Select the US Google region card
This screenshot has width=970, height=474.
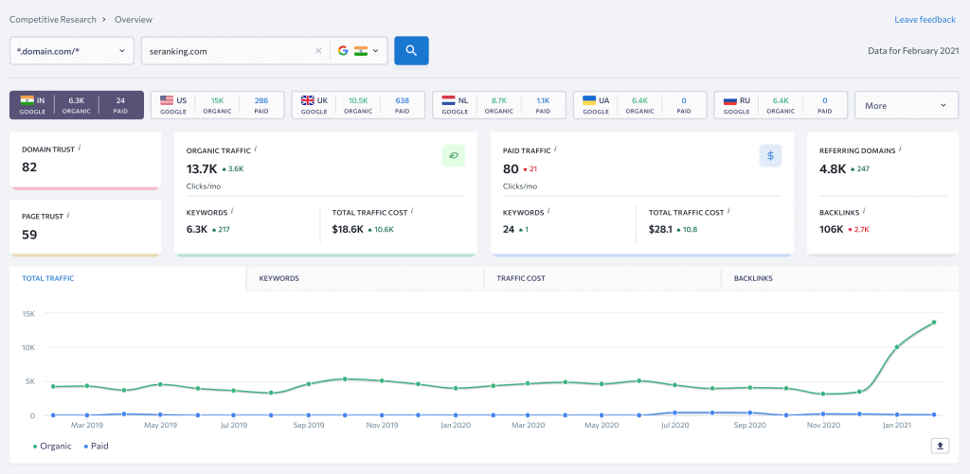[218, 105]
